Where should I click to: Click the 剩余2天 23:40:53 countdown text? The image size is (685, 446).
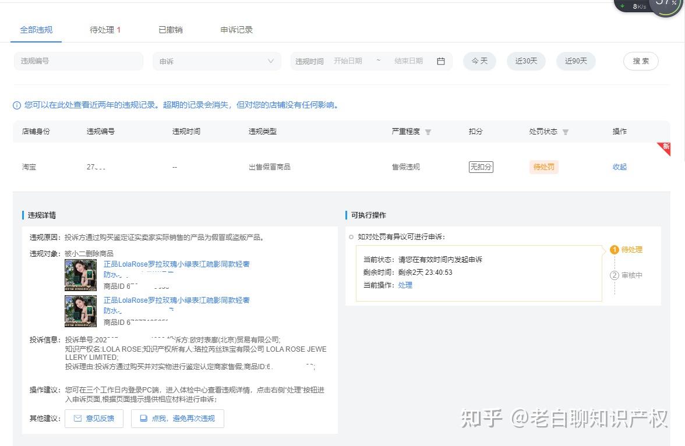(x=425, y=272)
